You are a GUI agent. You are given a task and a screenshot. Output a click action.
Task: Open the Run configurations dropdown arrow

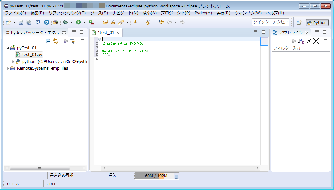click(x=84, y=22)
